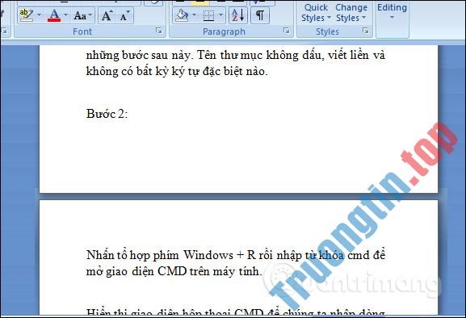The width and height of the screenshot is (466, 318).
Task: Expand the Borders dropdown arrow
Action: (220, 15)
